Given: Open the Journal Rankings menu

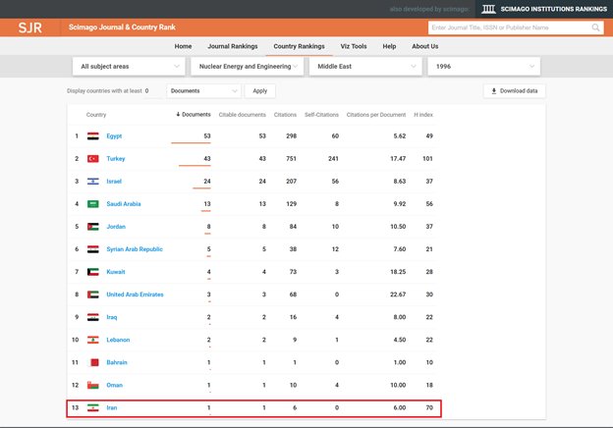Looking at the screenshot, I should coord(232,46).
